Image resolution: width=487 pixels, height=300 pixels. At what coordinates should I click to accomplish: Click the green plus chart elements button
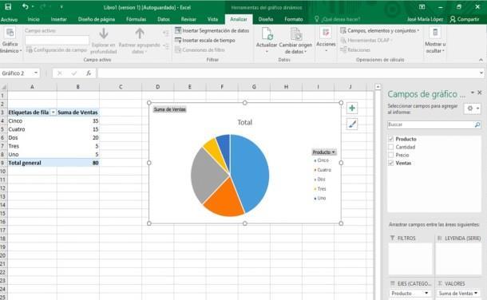[352, 108]
